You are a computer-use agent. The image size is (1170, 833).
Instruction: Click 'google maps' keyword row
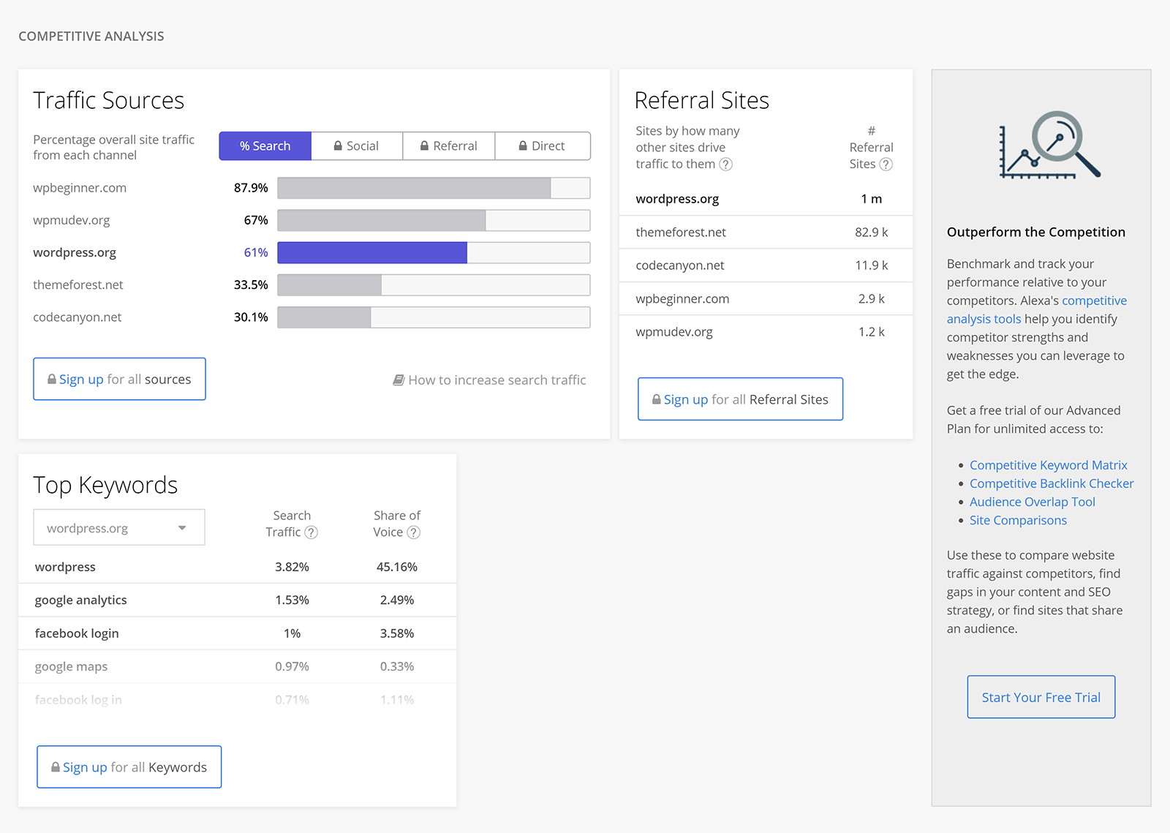pos(238,666)
